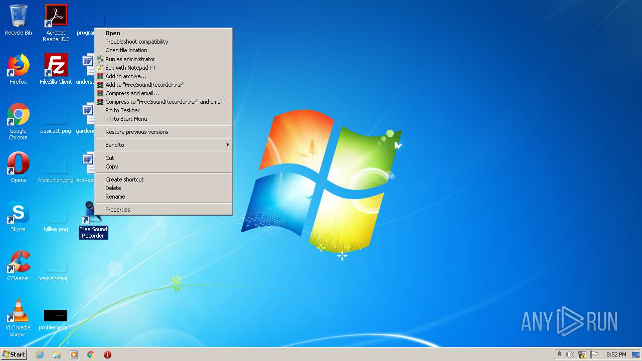Select the CCleaner desktop shortcut
The height and width of the screenshot is (361, 642).
[18, 266]
